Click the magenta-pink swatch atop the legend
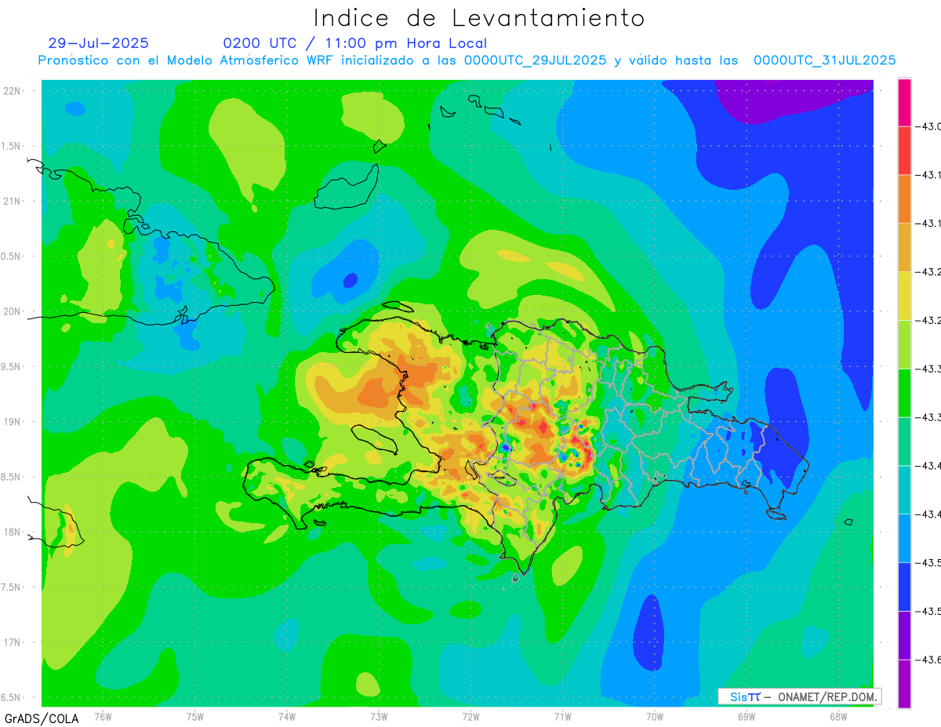This screenshot has width=941, height=727. [904, 102]
